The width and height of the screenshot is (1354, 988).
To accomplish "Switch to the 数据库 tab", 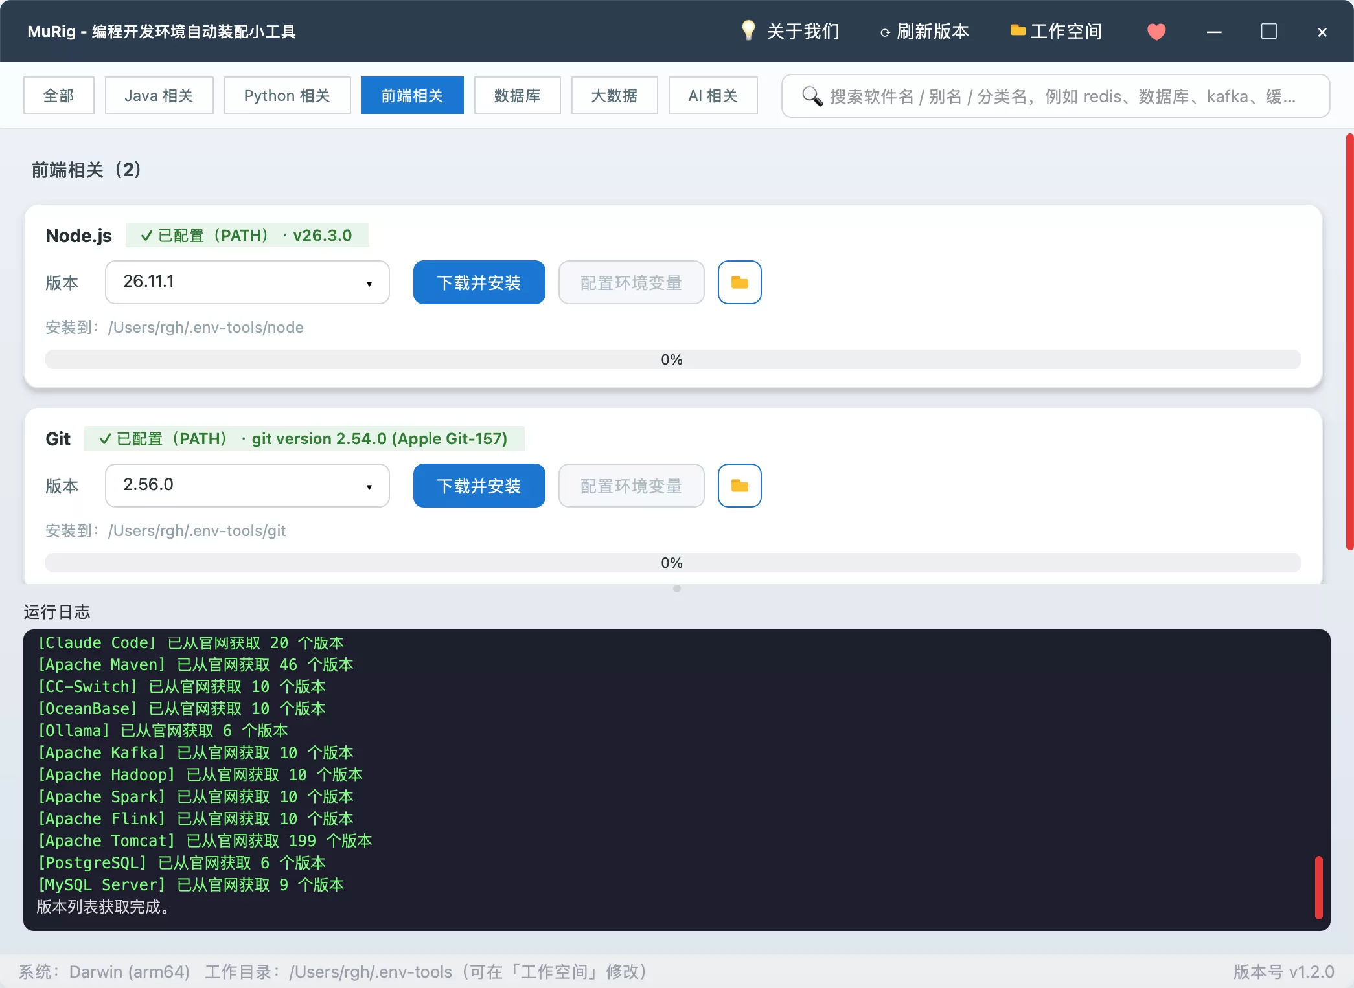I will 517,95.
